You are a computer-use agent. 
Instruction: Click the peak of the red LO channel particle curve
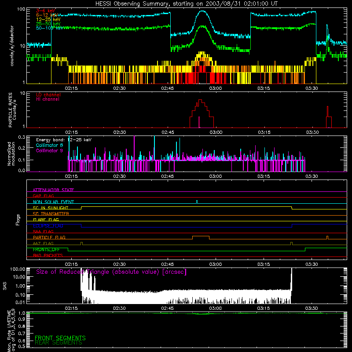click(x=200, y=100)
